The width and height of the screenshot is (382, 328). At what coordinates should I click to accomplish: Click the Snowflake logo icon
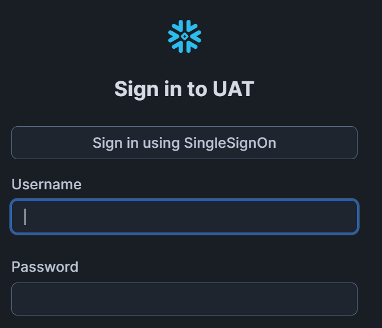[184, 36]
